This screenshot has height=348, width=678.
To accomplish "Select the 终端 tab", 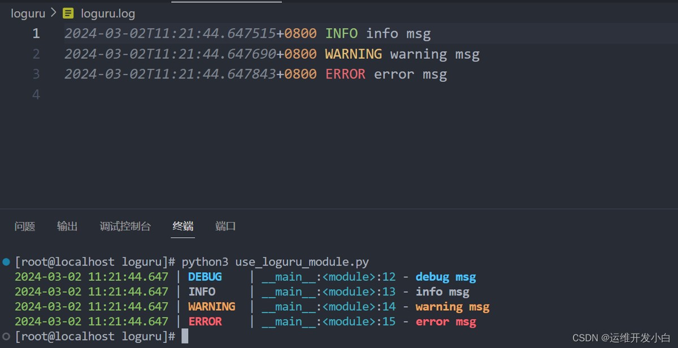I will tap(183, 227).
